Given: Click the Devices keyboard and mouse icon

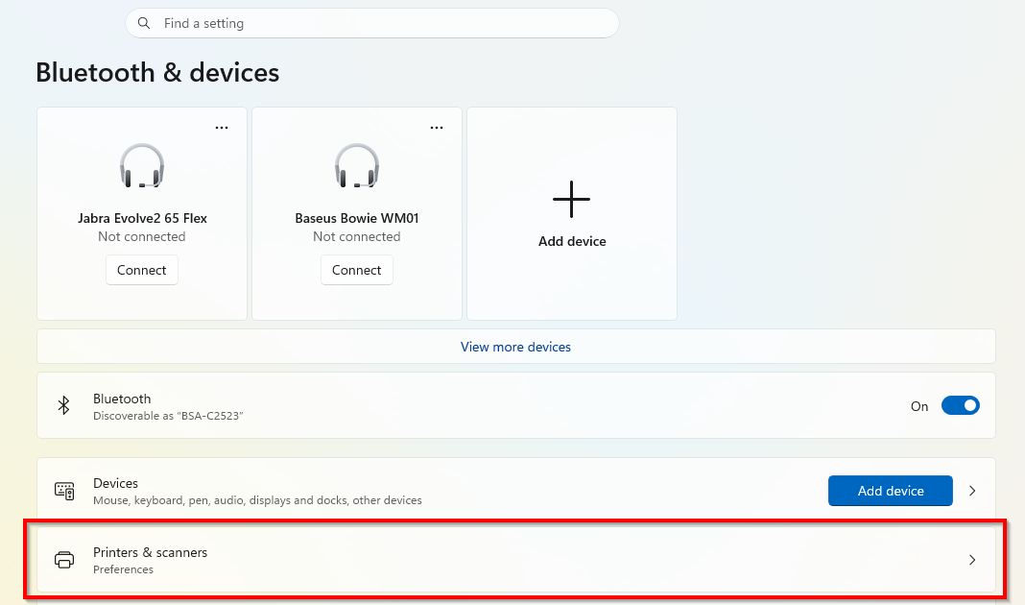Looking at the screenshot, I should [x=64, y=491].
